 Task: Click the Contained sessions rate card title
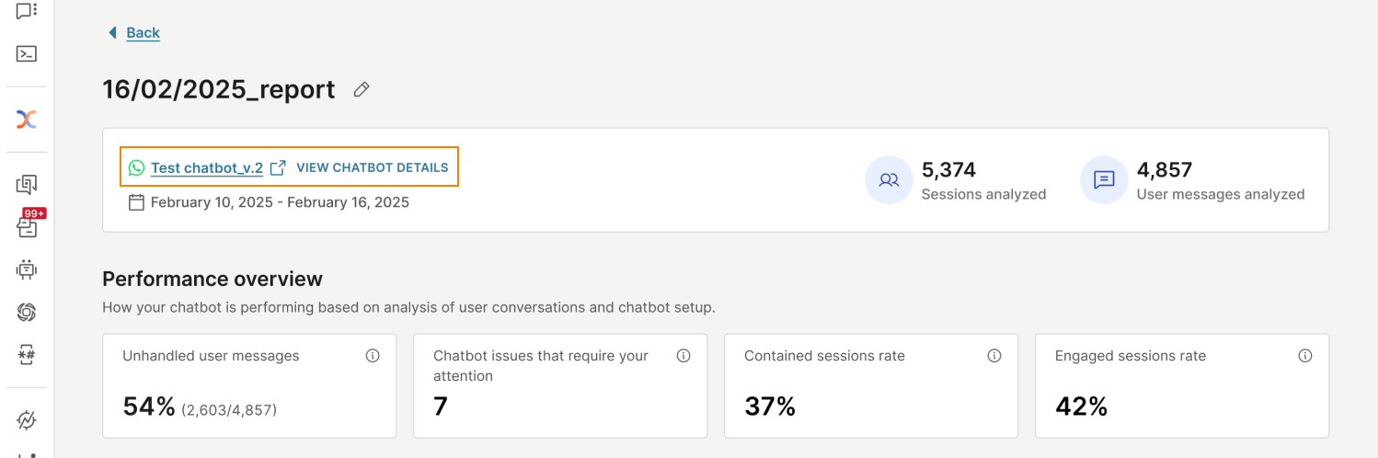tap(824, 356)
